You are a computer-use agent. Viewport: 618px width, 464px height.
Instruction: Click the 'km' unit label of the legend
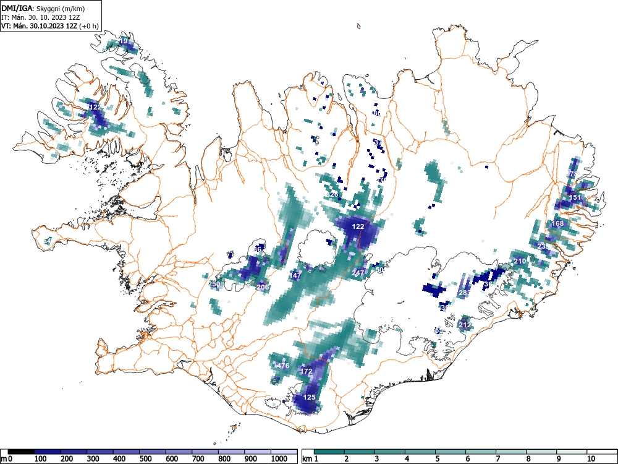tap(307, 459)
